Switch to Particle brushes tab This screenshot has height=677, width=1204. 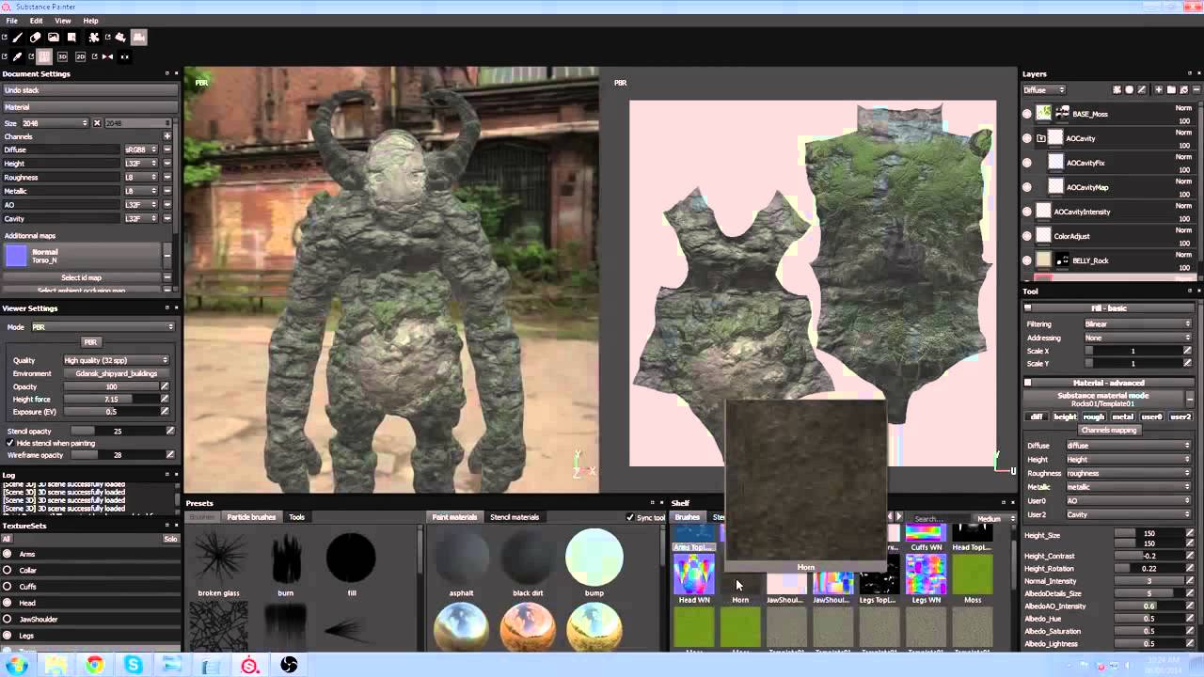251,517
